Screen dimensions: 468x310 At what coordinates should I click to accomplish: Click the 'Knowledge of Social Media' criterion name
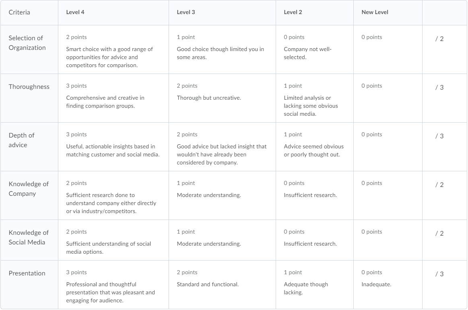(x=29, y=238)
